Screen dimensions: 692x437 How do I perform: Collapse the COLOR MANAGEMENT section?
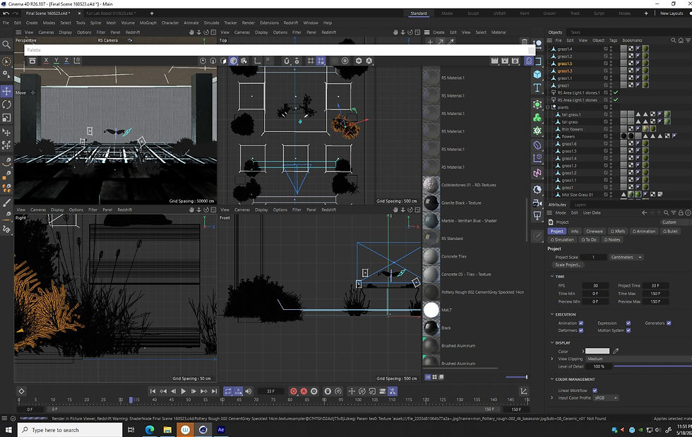click(552, 379)
